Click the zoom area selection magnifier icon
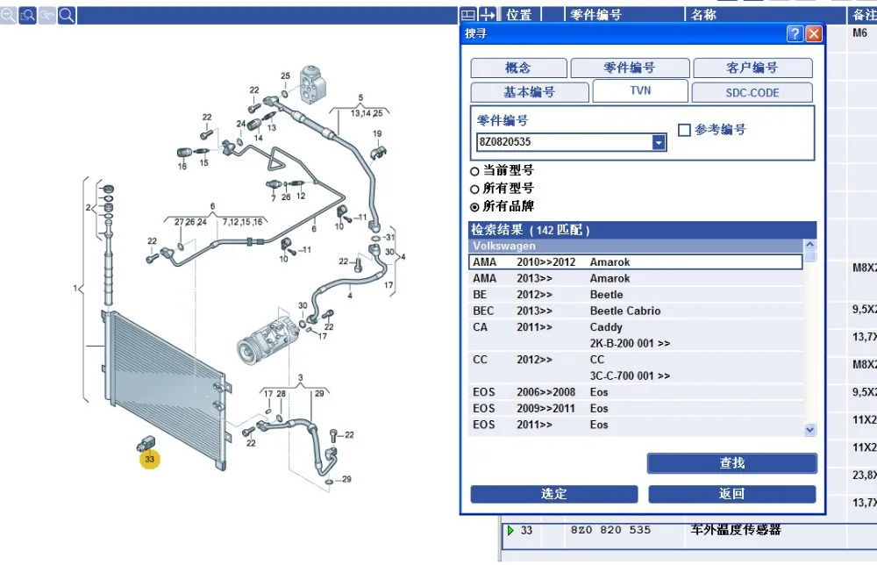Image resolution: width=877 pixels, height=565 pixels. (27, 15)
